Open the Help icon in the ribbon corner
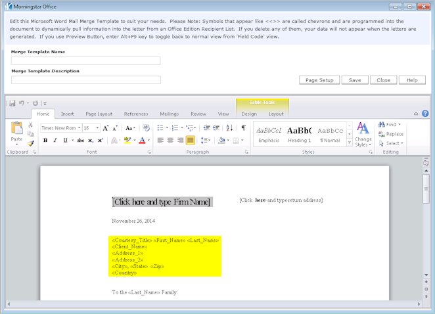This screenshot has height=314, width=435. pos(425,114)
